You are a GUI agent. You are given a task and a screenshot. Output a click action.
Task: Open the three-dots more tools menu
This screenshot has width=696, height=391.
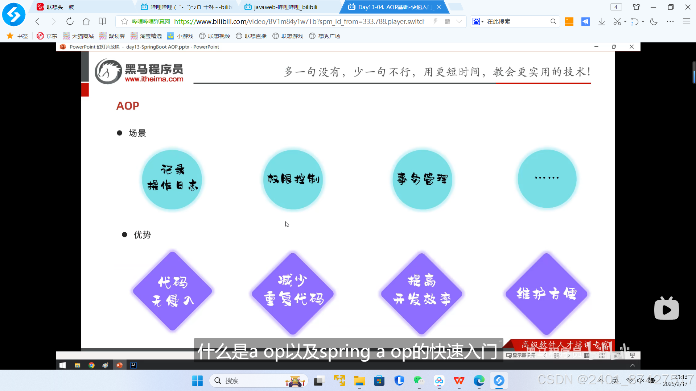[x=670, y=21]
